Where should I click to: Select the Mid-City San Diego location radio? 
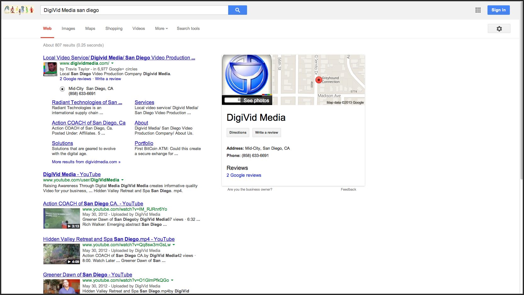tap(62, 89)
